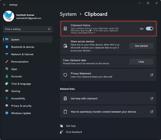Click the back arrow in Settings header
Viewport: 161px width, 140px height.
tap(4, 5)
